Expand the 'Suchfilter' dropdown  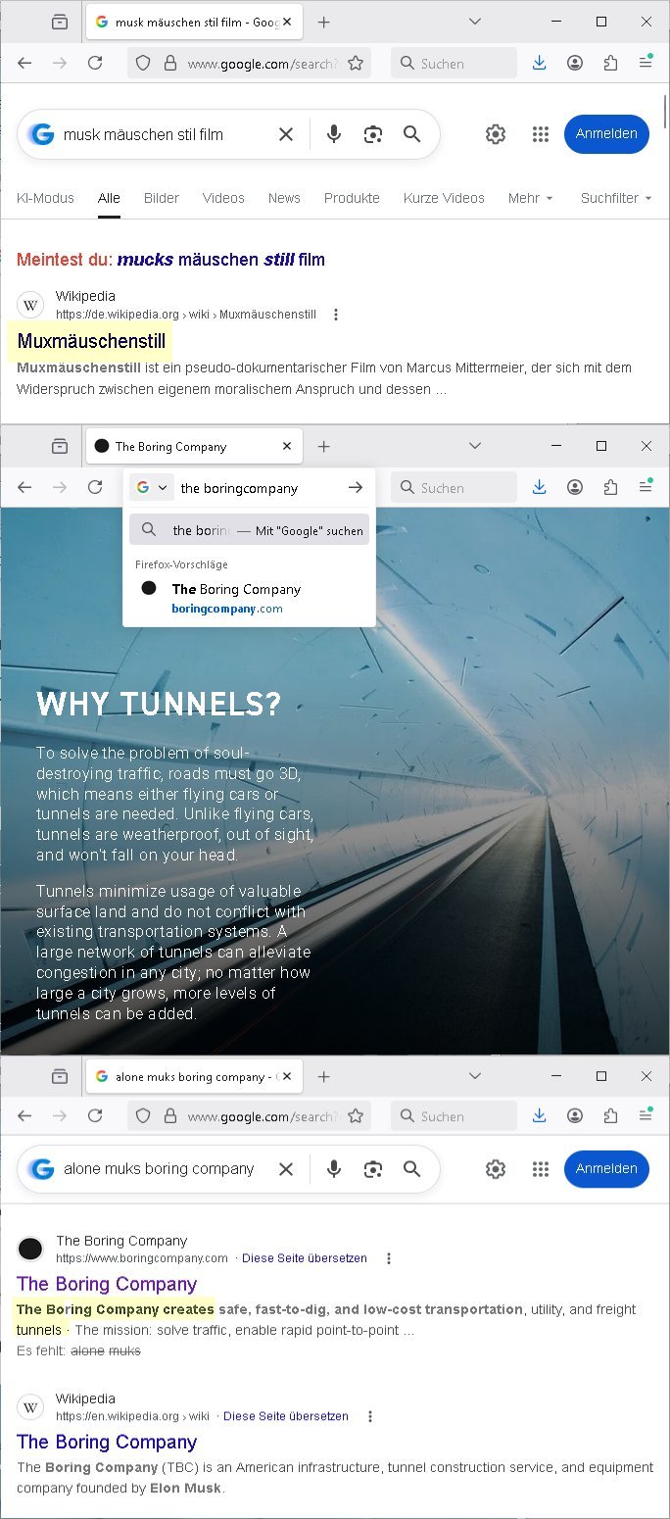point(616,198)
